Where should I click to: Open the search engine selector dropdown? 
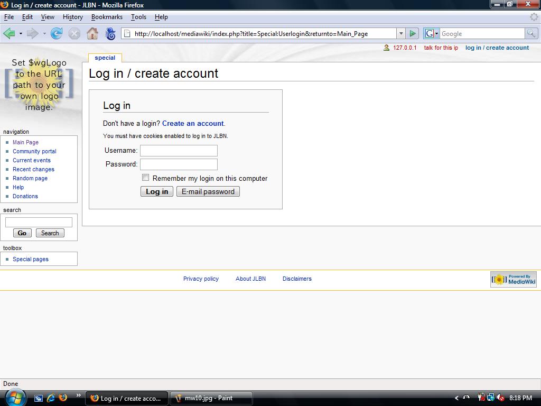click(x=432, y=33)
